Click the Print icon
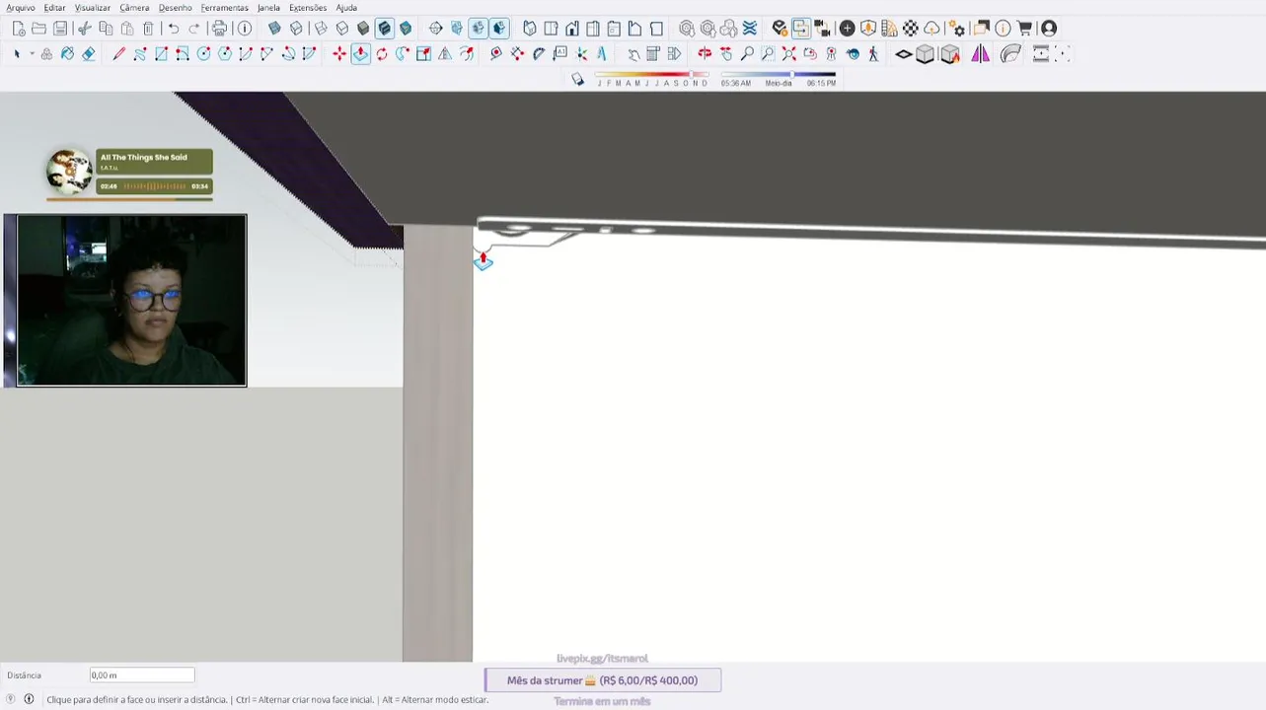The image size is (1266, 710). (x=219, y=29)
